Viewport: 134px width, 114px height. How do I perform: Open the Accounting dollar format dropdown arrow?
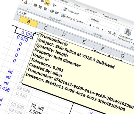(94, 26)
